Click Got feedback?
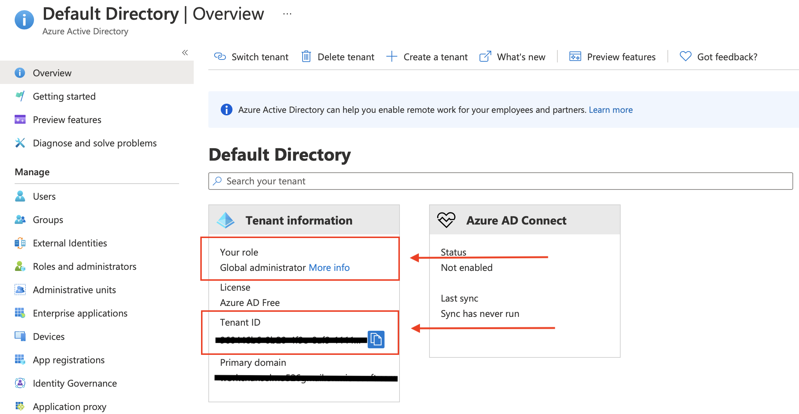799x414 pixels. tap(727, 57)
